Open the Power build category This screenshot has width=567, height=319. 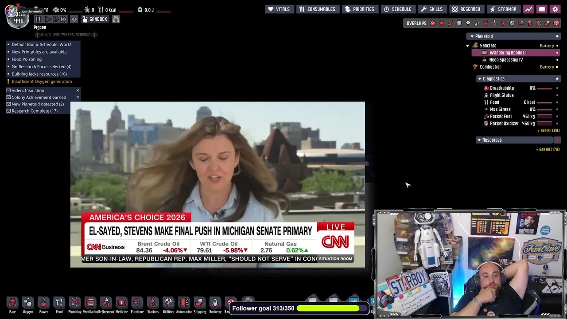(x=43, y=305)
